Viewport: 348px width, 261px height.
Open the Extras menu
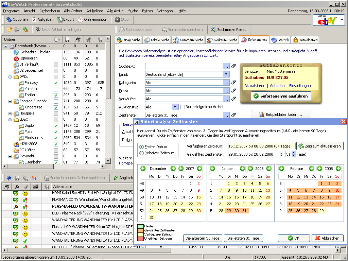(x=147, y=11)
